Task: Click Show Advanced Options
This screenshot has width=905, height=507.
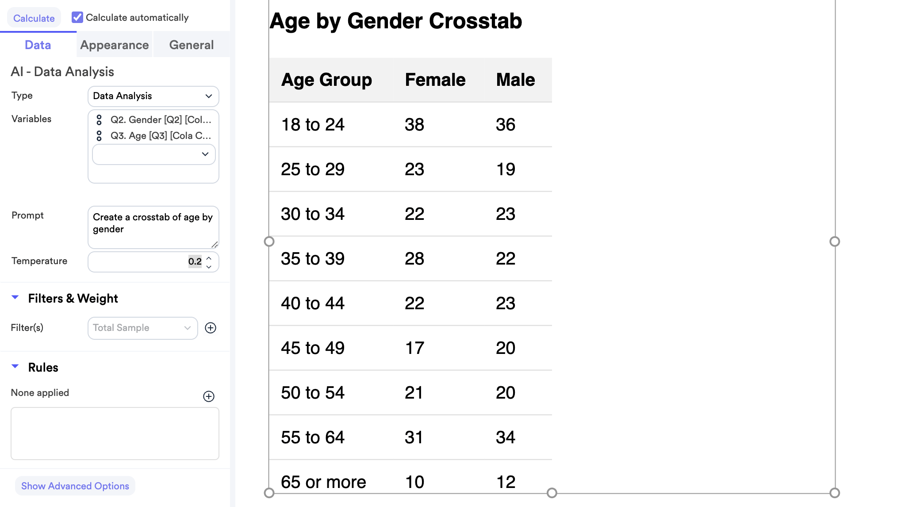Action: coord(75,486)
